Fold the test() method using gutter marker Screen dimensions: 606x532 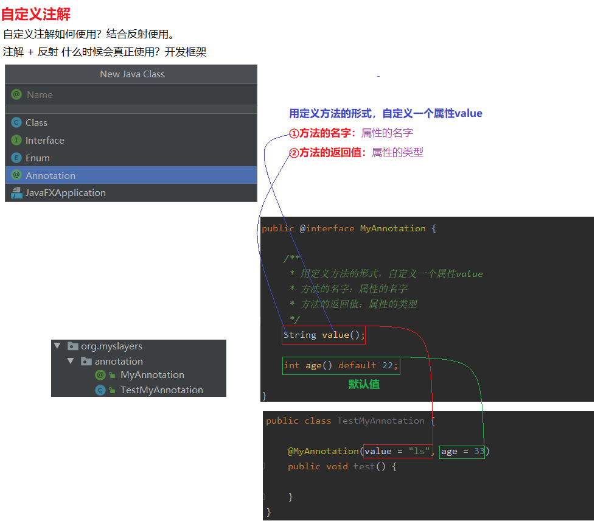point(264,466)
